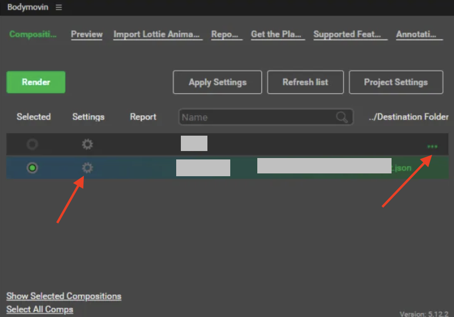The width and height of the screenshot is (454, 317).
Task: Click the green three-dots destination folder icon
Action: coord(433,146)
